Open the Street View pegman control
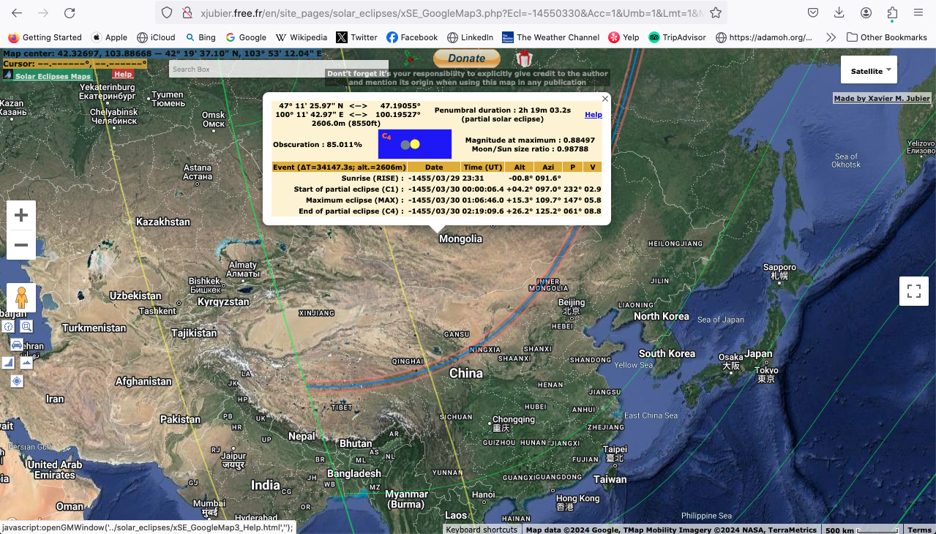The width and height of the screenshot is (936, 534). 21,298
